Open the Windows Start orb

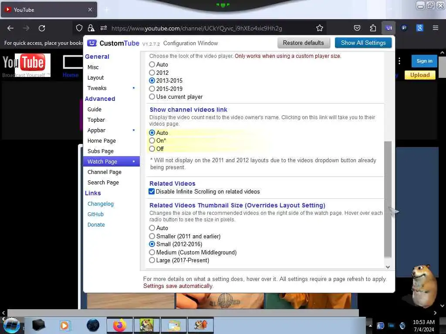[x=11, y=325]
